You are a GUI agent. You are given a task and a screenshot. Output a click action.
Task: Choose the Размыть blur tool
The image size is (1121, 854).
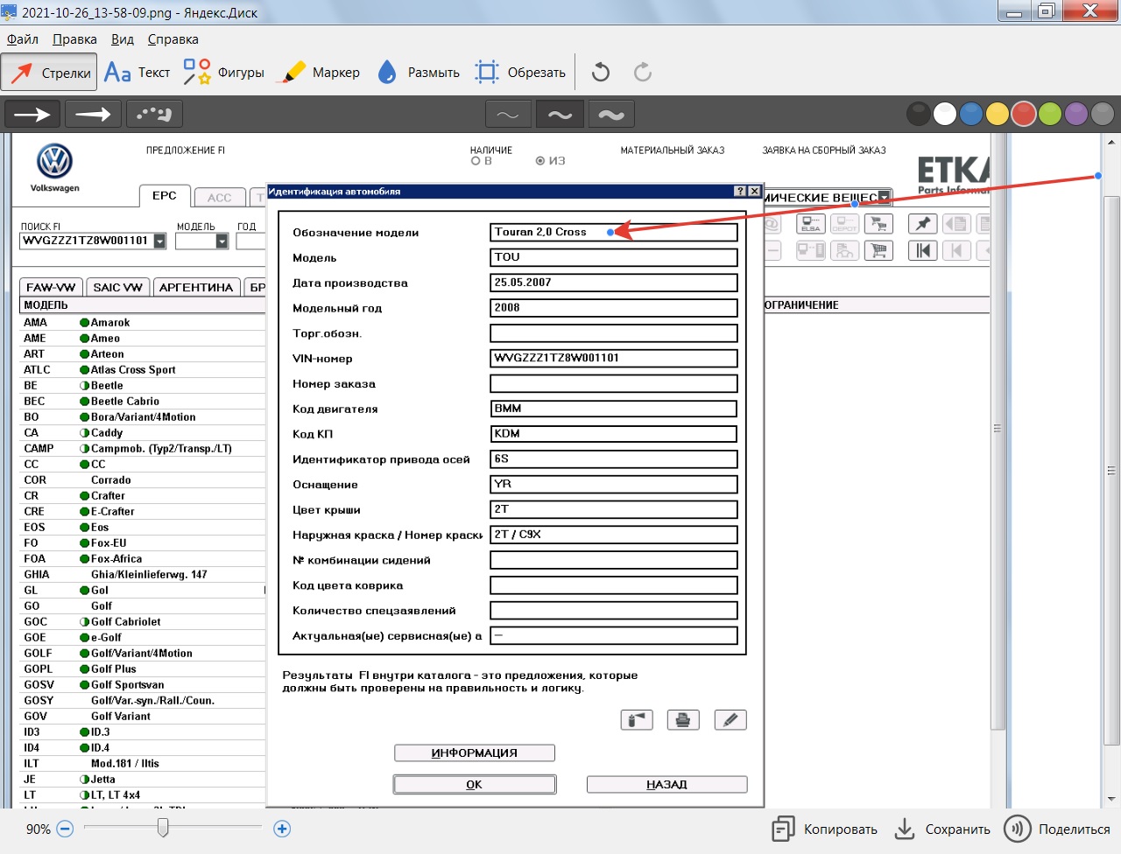419,73
